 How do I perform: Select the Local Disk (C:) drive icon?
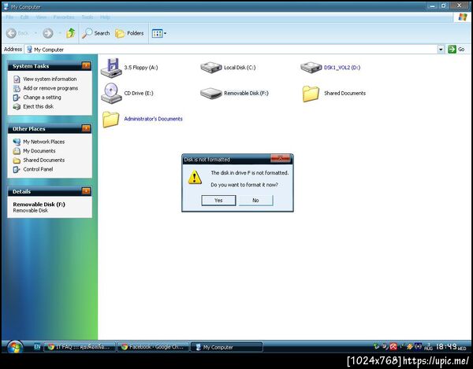pyautogui.click(x=211, y=67)
